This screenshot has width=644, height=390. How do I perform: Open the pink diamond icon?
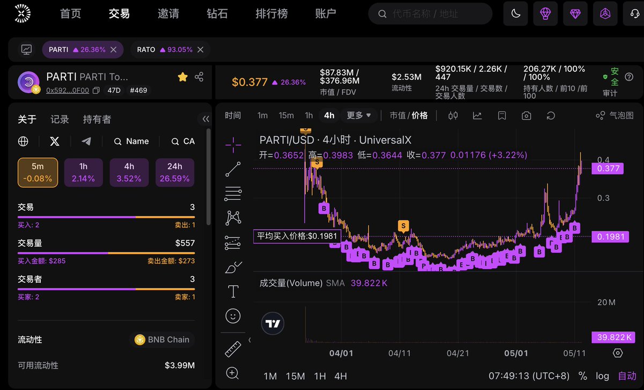coord(576,14)
